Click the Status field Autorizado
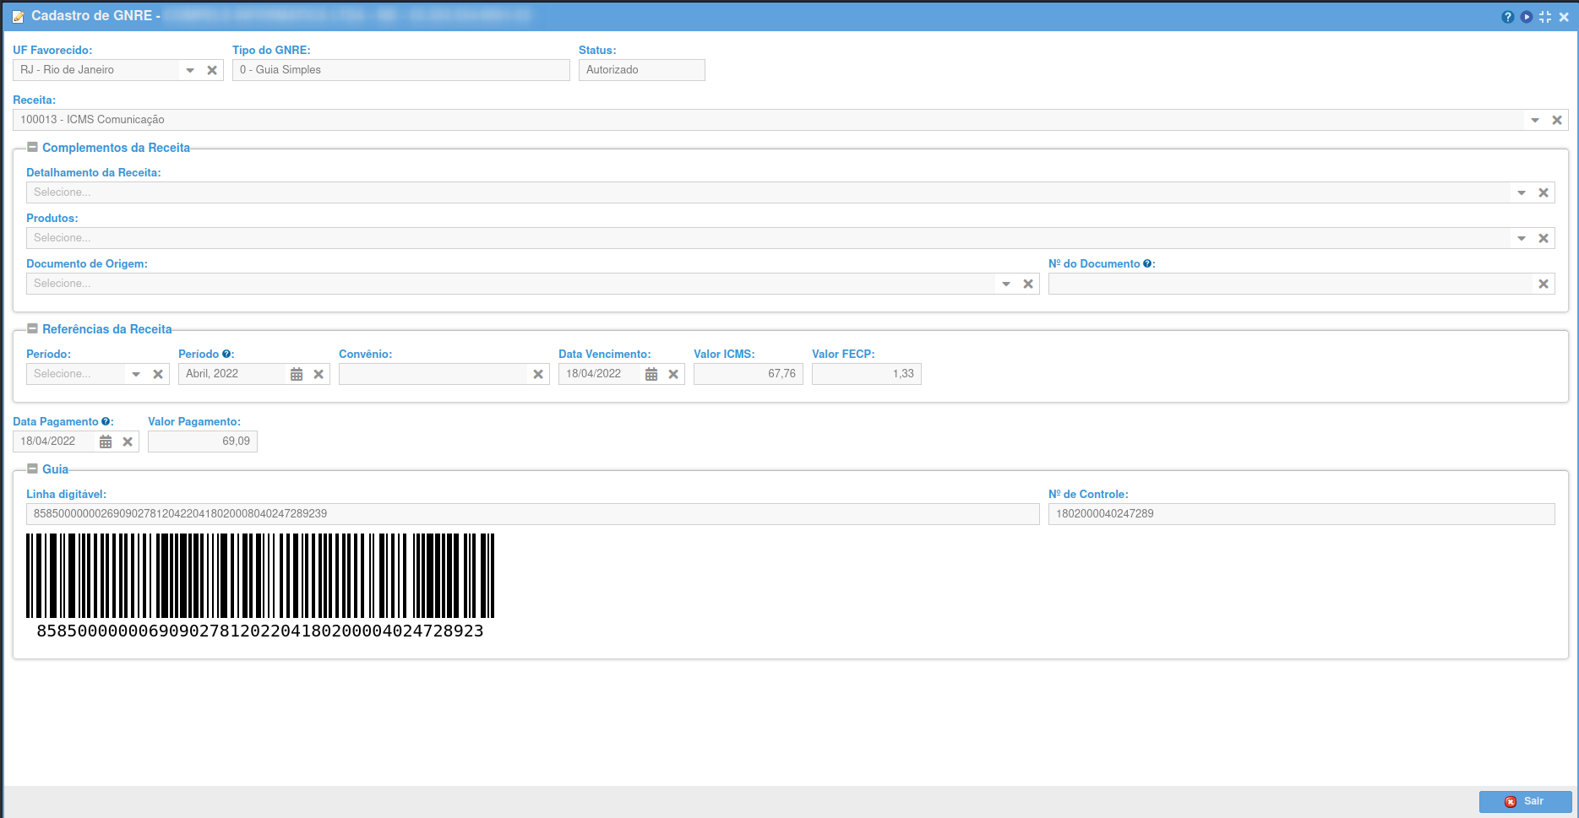The image size is (1579, 818). 642,70
